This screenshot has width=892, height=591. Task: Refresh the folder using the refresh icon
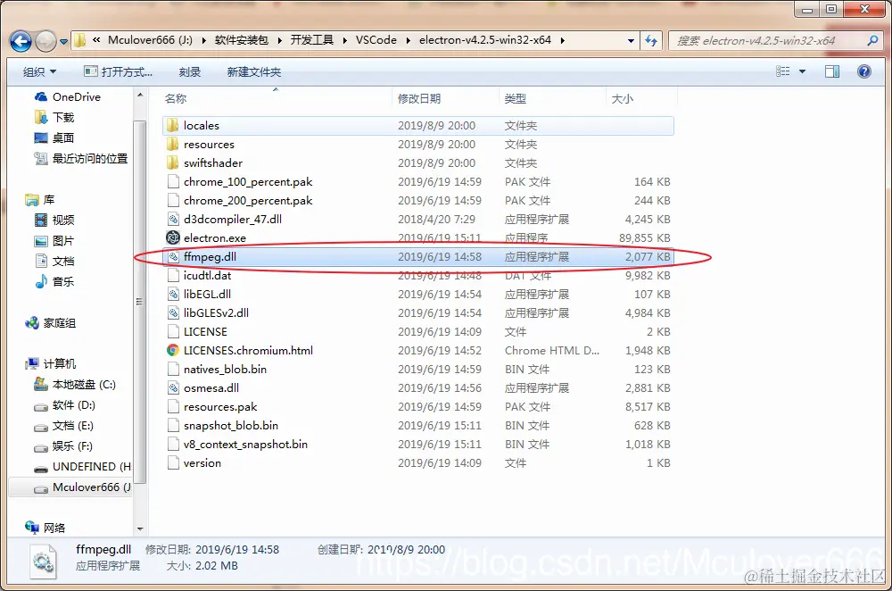click(651, 41)
